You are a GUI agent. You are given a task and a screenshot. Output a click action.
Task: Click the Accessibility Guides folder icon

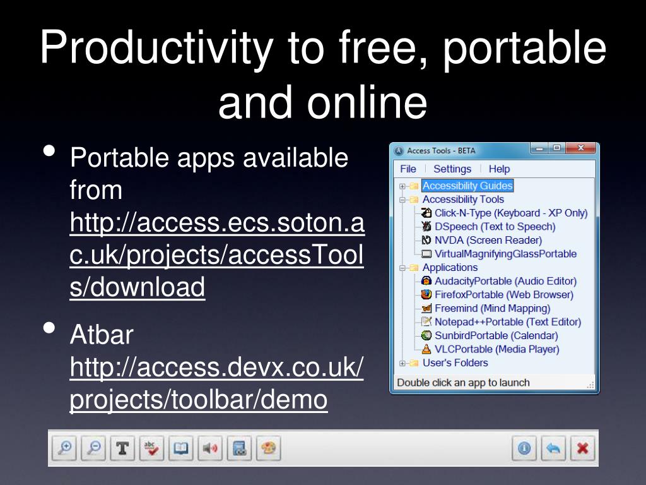tap(414, 186)
